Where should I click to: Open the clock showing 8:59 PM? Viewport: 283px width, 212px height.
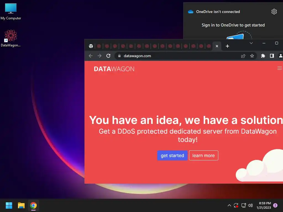pyautogui.click(x=264, y=205)
